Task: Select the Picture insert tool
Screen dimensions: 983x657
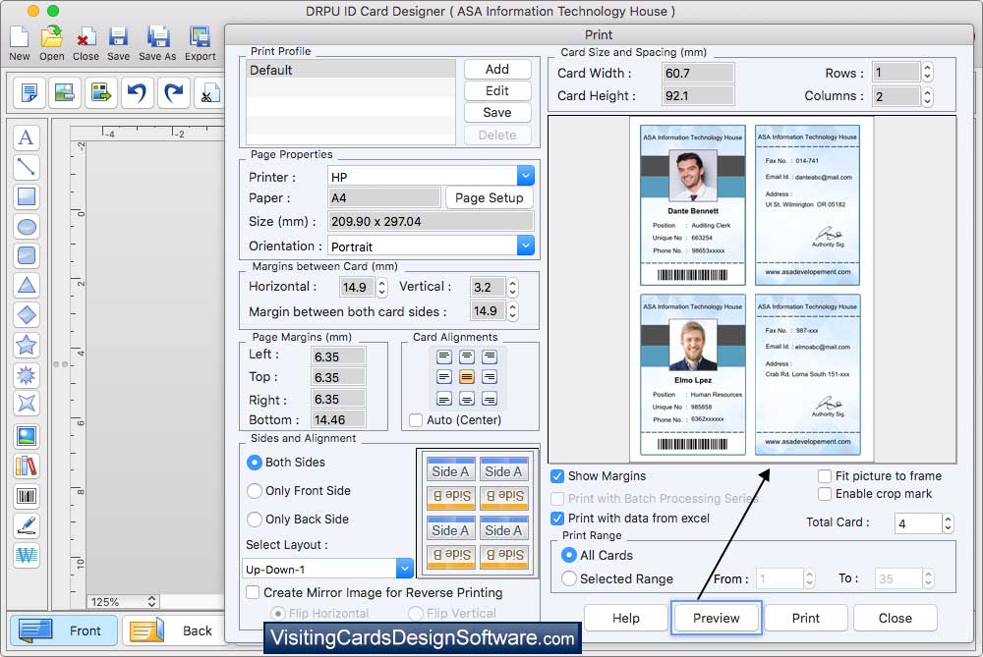Action: coord(27,436)
